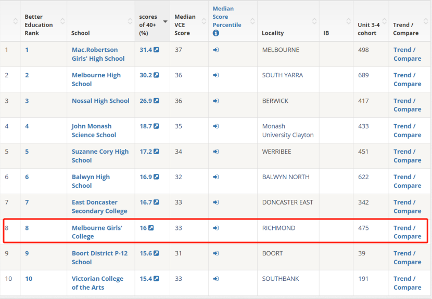Show Median Score Percentile info icon

pyautogui.click(x=216, y=33)
